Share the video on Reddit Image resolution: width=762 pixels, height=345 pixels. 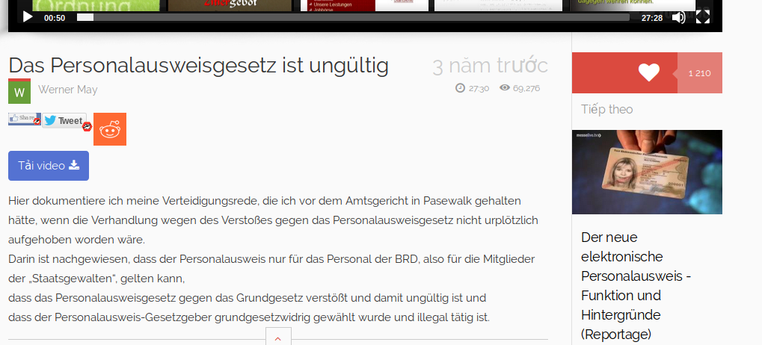point(110,129)
